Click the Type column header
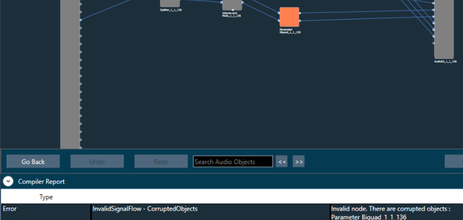The image size is (463, 220). 46,197
